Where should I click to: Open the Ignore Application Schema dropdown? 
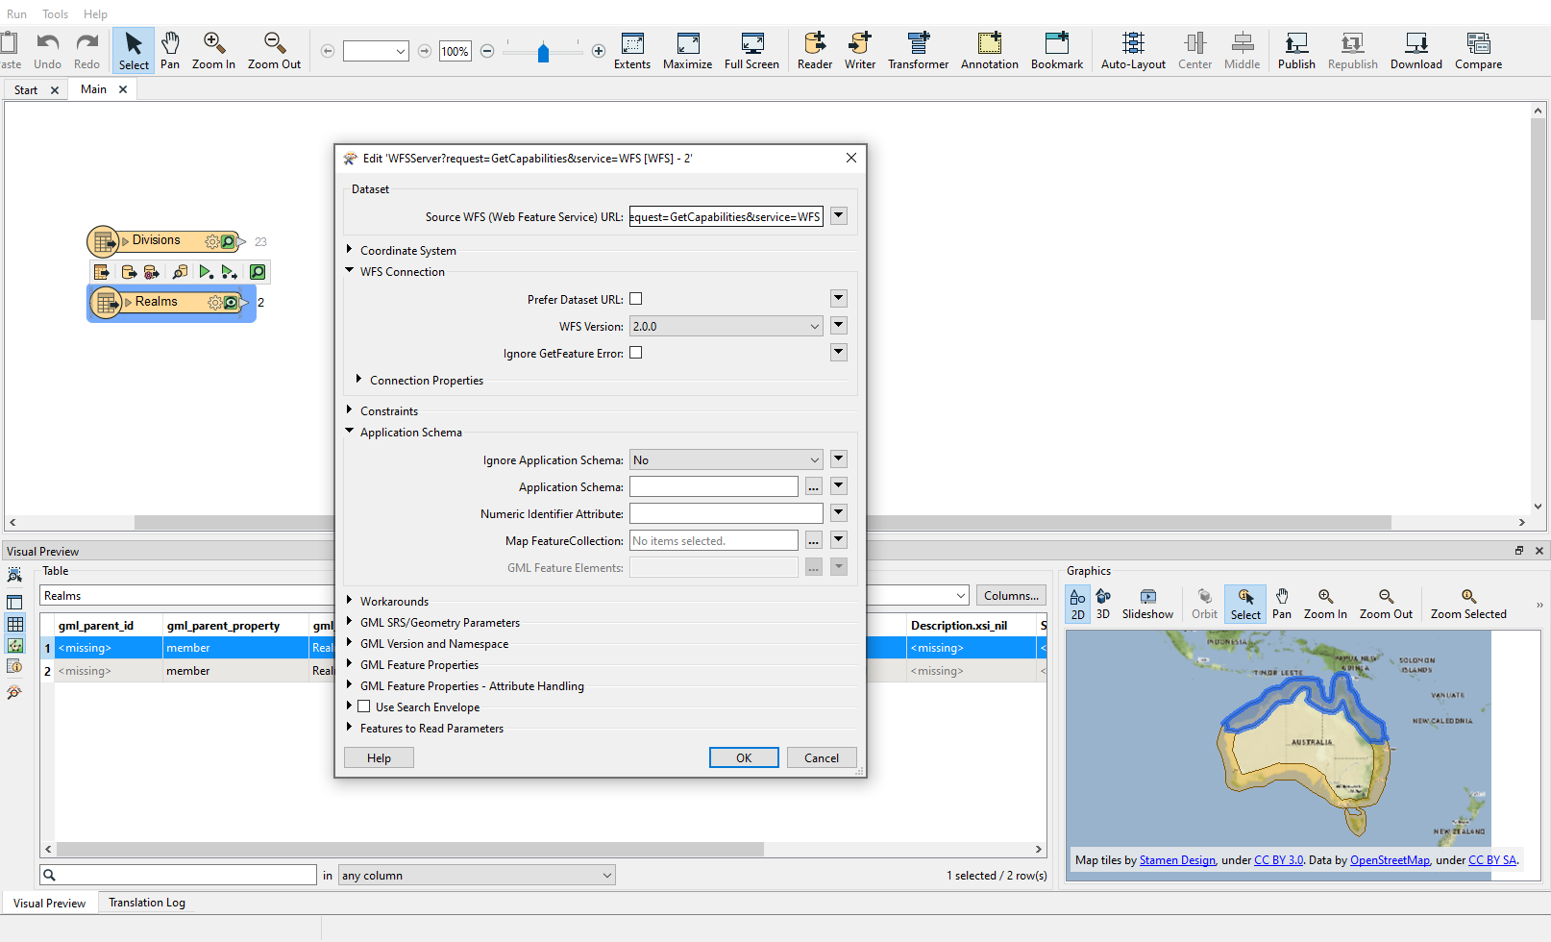[x=726, y=459]
